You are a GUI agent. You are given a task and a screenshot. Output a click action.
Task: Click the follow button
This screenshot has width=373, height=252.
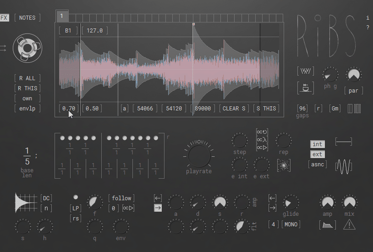[121, 198]
